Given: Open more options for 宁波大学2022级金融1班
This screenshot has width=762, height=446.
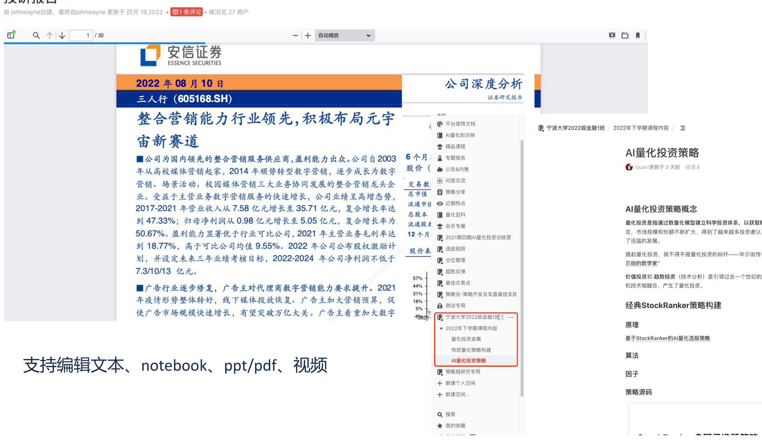Looking at the screenshot, I should pyautogui.click(x=510, y=317).
